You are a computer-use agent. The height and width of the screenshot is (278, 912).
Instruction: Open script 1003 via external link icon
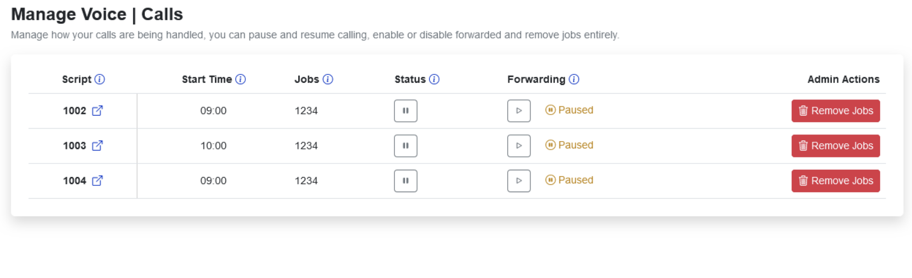coord(97,145)
